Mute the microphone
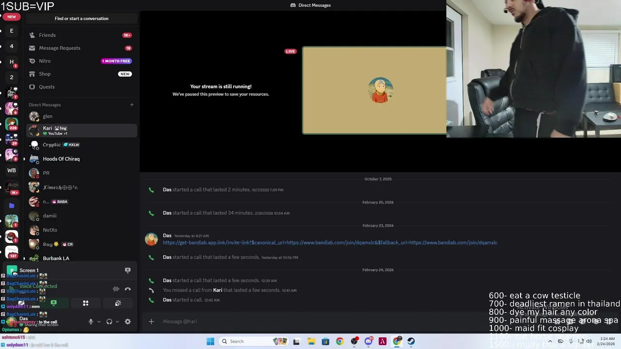Image resolution: width=621 pixels, height=349 pixels. pyautogui.click(x=91, y=321)
